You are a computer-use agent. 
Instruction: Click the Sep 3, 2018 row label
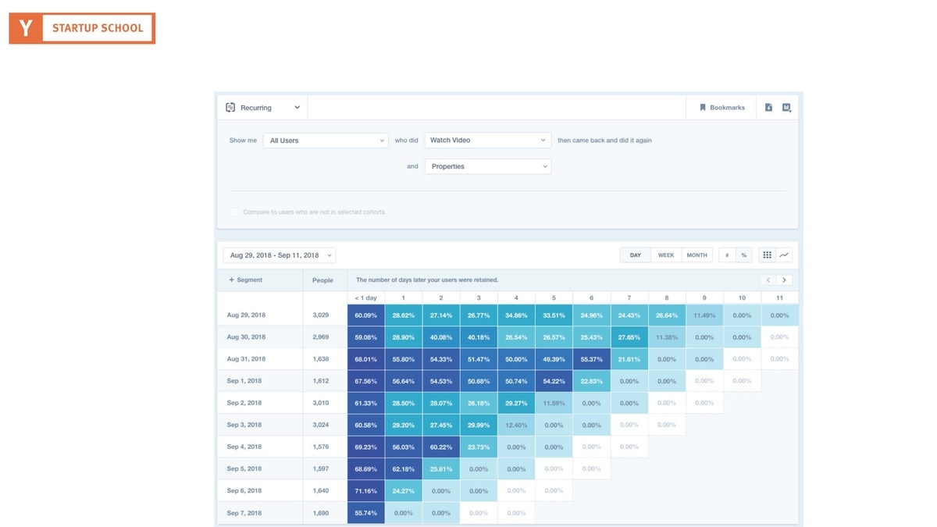point(244,425)
